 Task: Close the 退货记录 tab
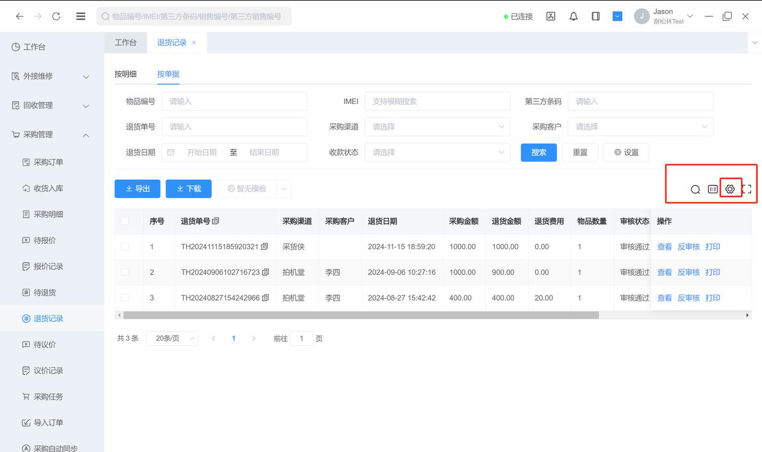[x=194, y=42]
